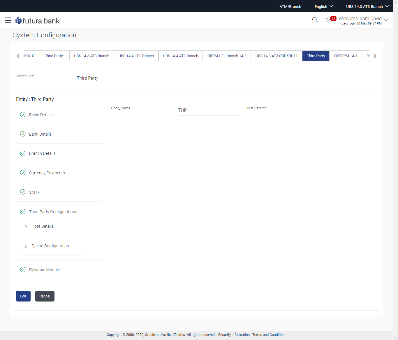Click the Cancel button
Viewport: 398px width, 340px height.
point(45,296)
